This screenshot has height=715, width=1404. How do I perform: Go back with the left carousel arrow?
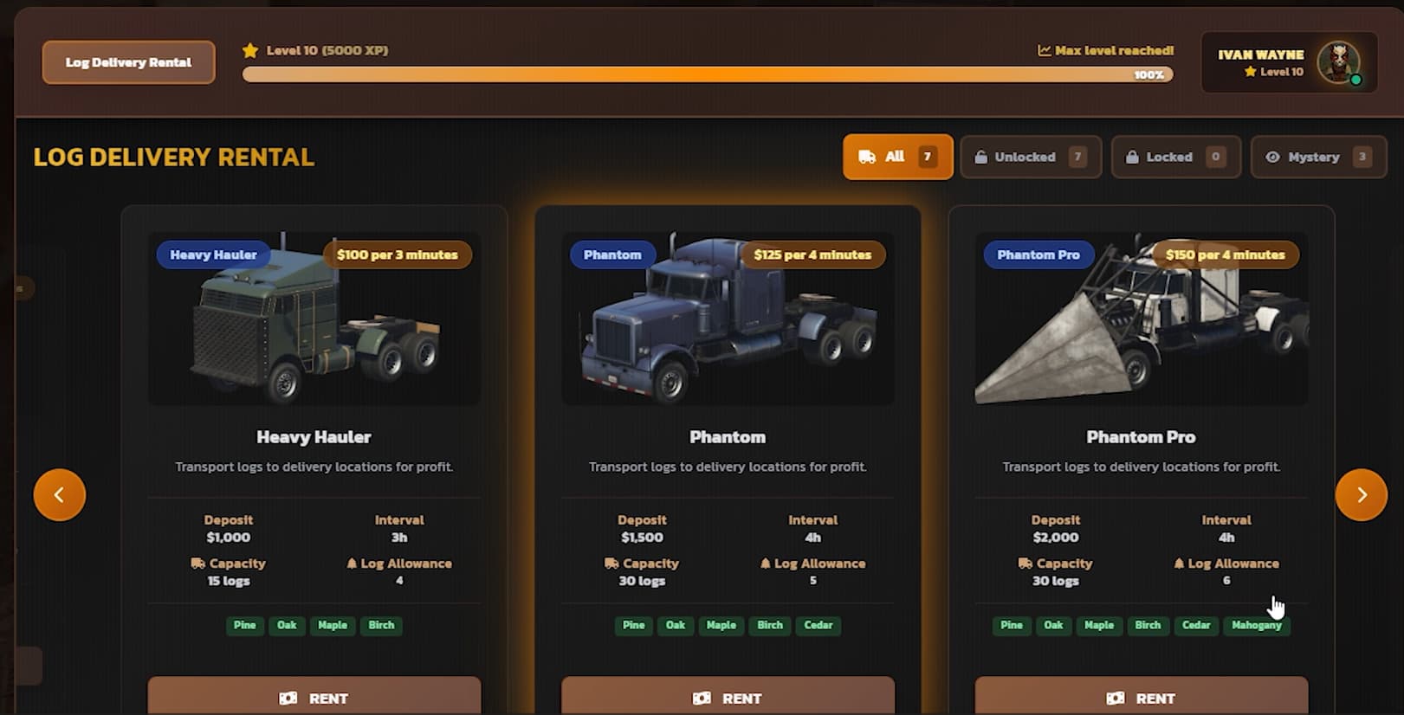point(60,495)
